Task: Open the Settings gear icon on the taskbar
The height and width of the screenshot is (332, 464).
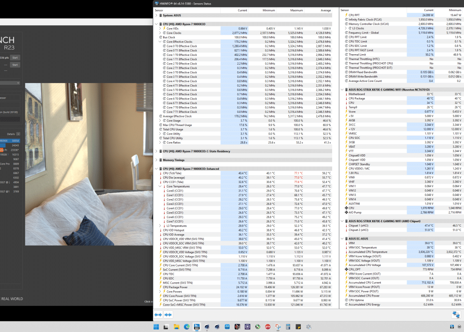Action: point(309,327)
